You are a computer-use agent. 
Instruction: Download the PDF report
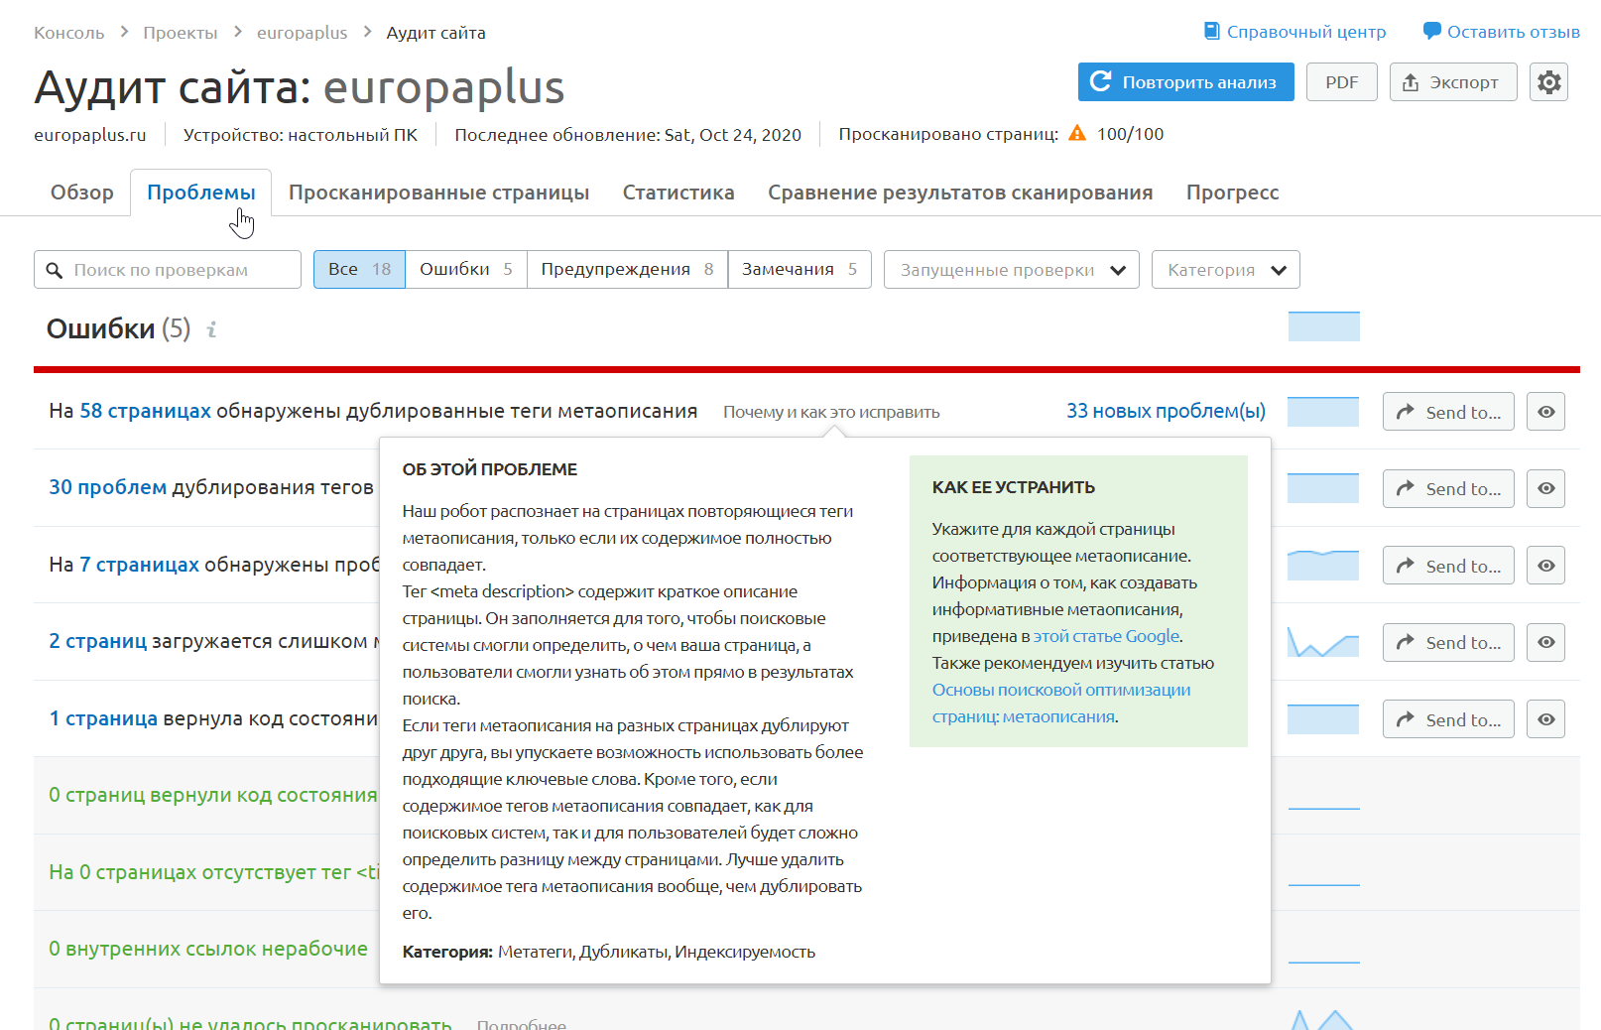[1341, 82]
